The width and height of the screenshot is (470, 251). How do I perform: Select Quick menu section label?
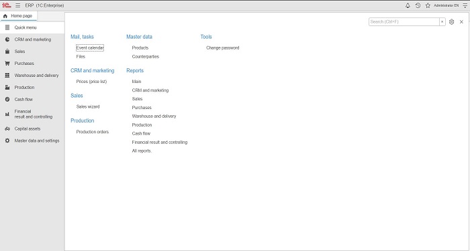pos(26,27)
